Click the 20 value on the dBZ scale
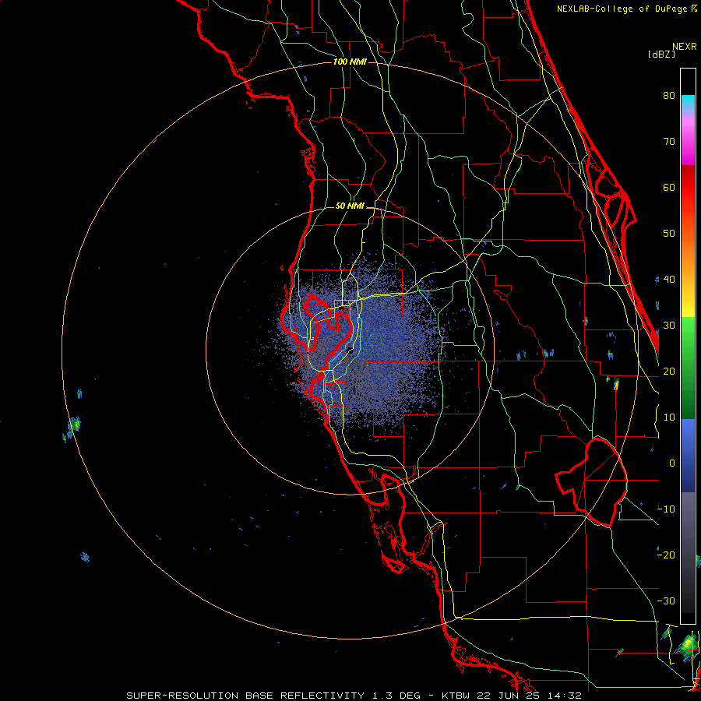Image resolution: width=701 pixels, height=701 pixels. pyautogui.click(x=669, y=371)
